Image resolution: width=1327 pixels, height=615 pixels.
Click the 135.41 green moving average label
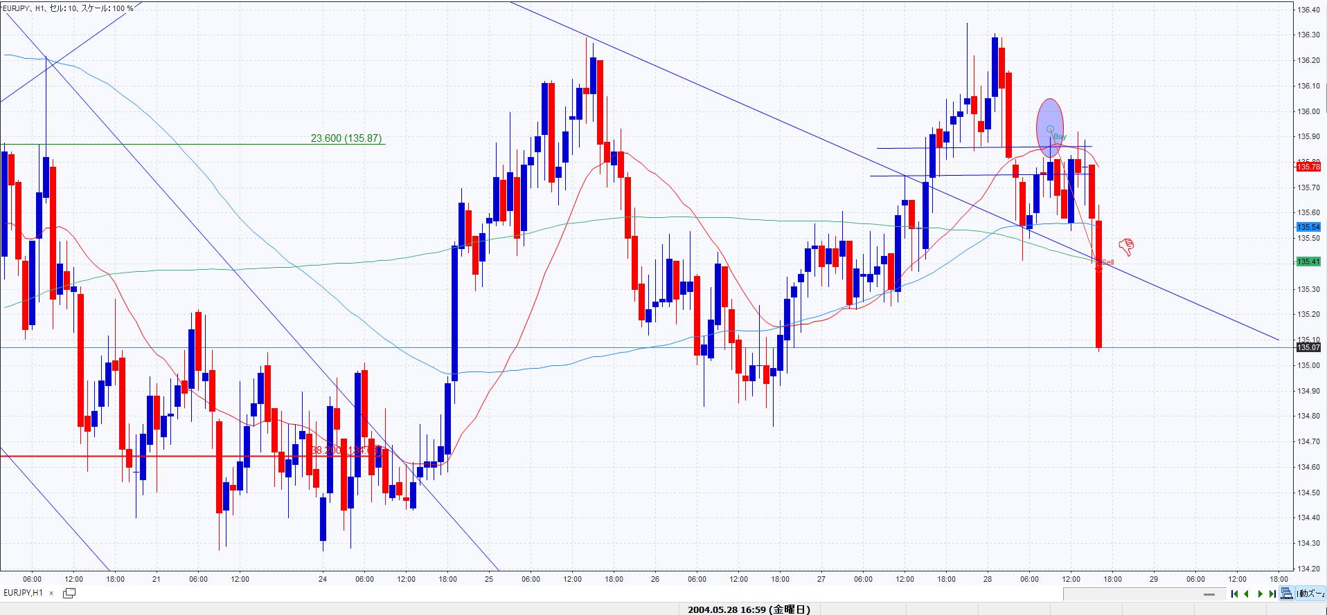[x=1308, y=261]
